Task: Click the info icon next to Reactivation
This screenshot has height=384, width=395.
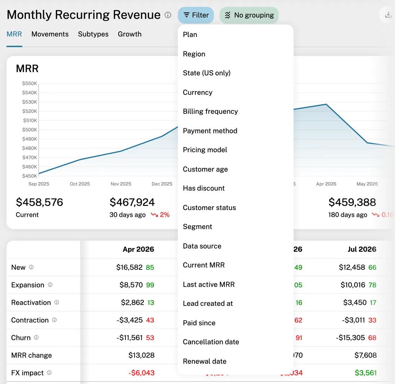Action: [x=57, y=303]
